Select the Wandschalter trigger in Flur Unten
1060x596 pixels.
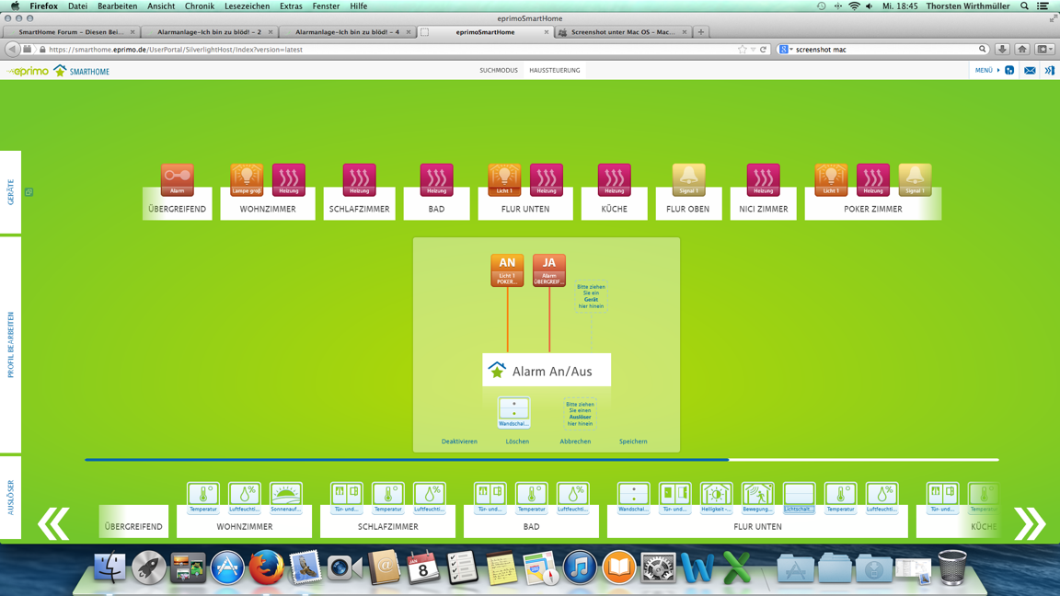point(633,498)
